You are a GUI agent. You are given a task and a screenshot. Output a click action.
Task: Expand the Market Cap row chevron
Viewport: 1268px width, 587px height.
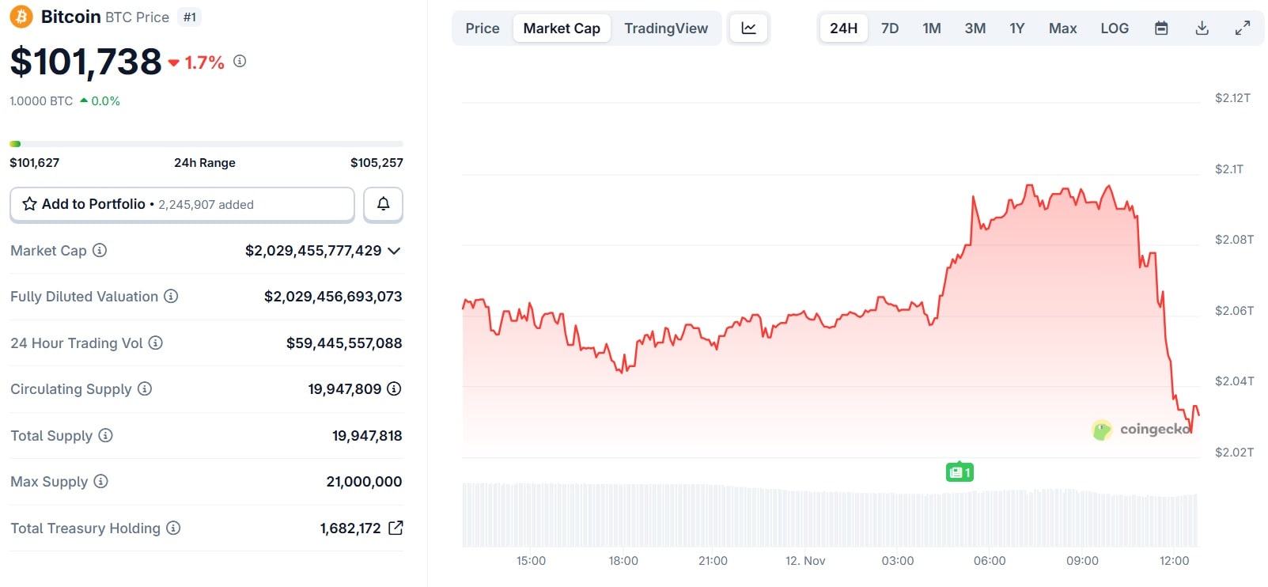point(394,251)
